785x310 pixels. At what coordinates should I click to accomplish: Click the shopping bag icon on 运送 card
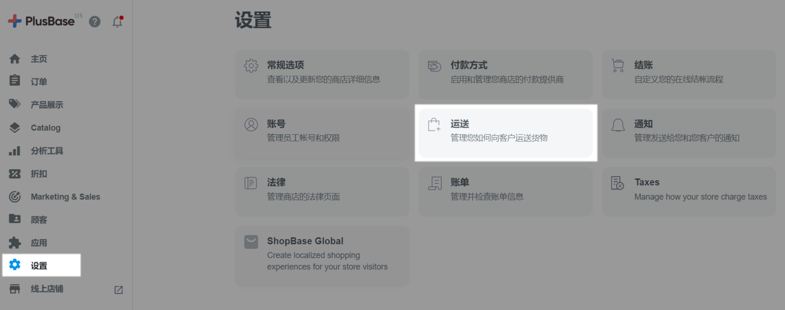click(x=434, y=124)
